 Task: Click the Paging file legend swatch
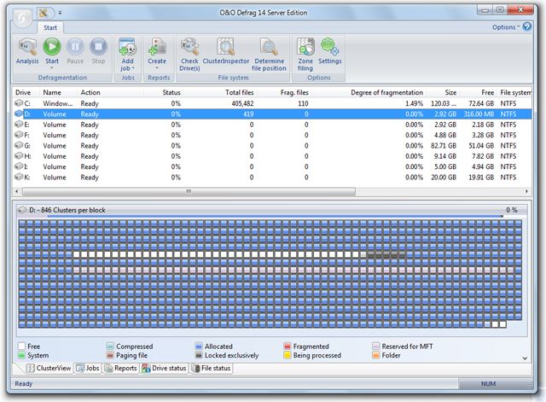[110, 355]
